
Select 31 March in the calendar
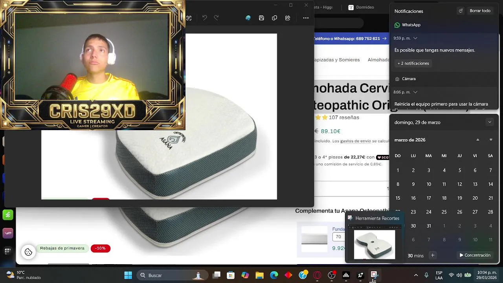[429, 226]
